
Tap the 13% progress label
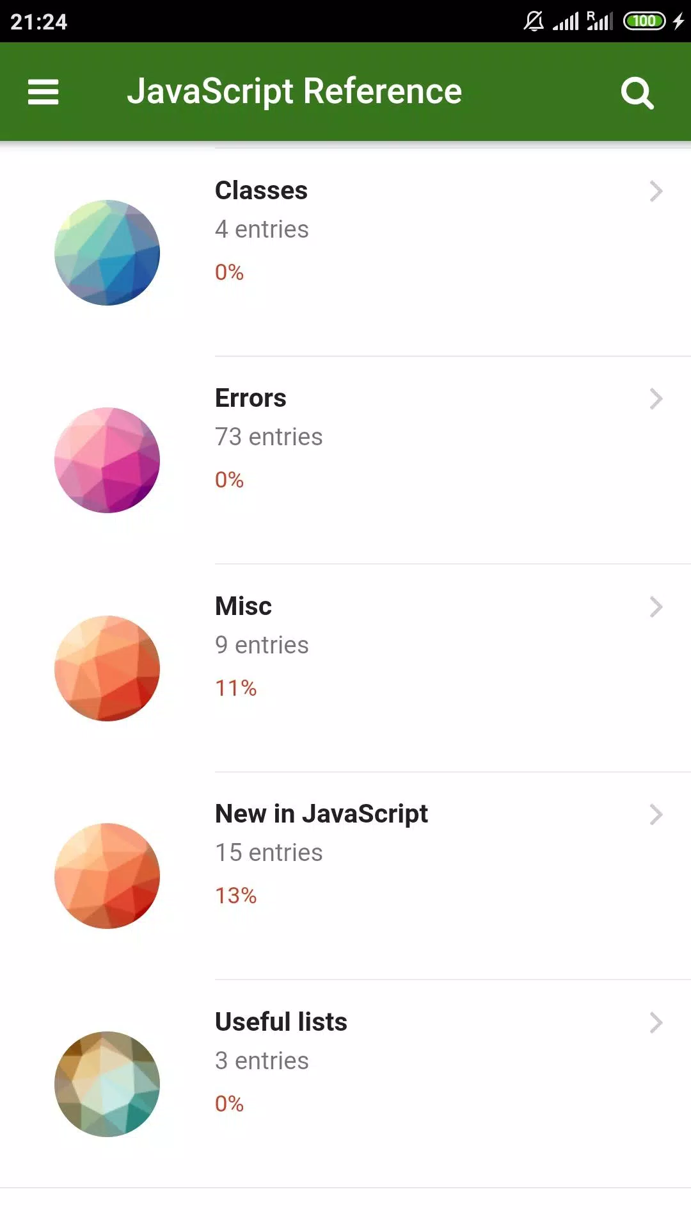pyautogui.click(x=235, y=896)
